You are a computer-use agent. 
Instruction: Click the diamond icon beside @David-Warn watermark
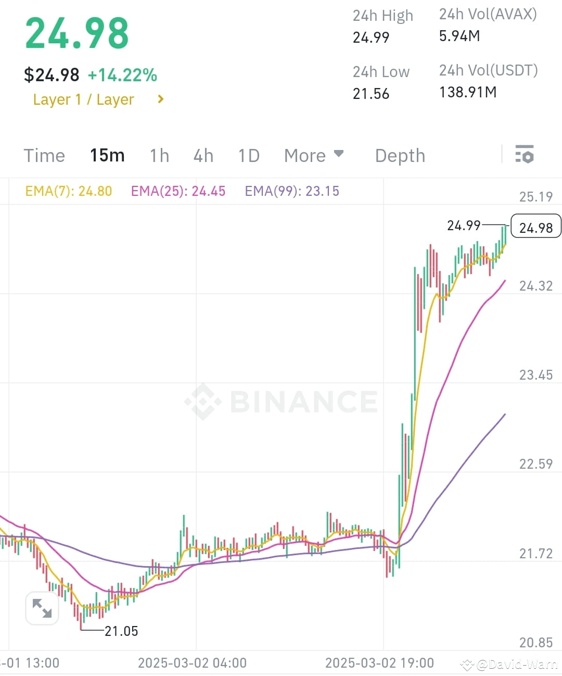click(x=466, y=665)
